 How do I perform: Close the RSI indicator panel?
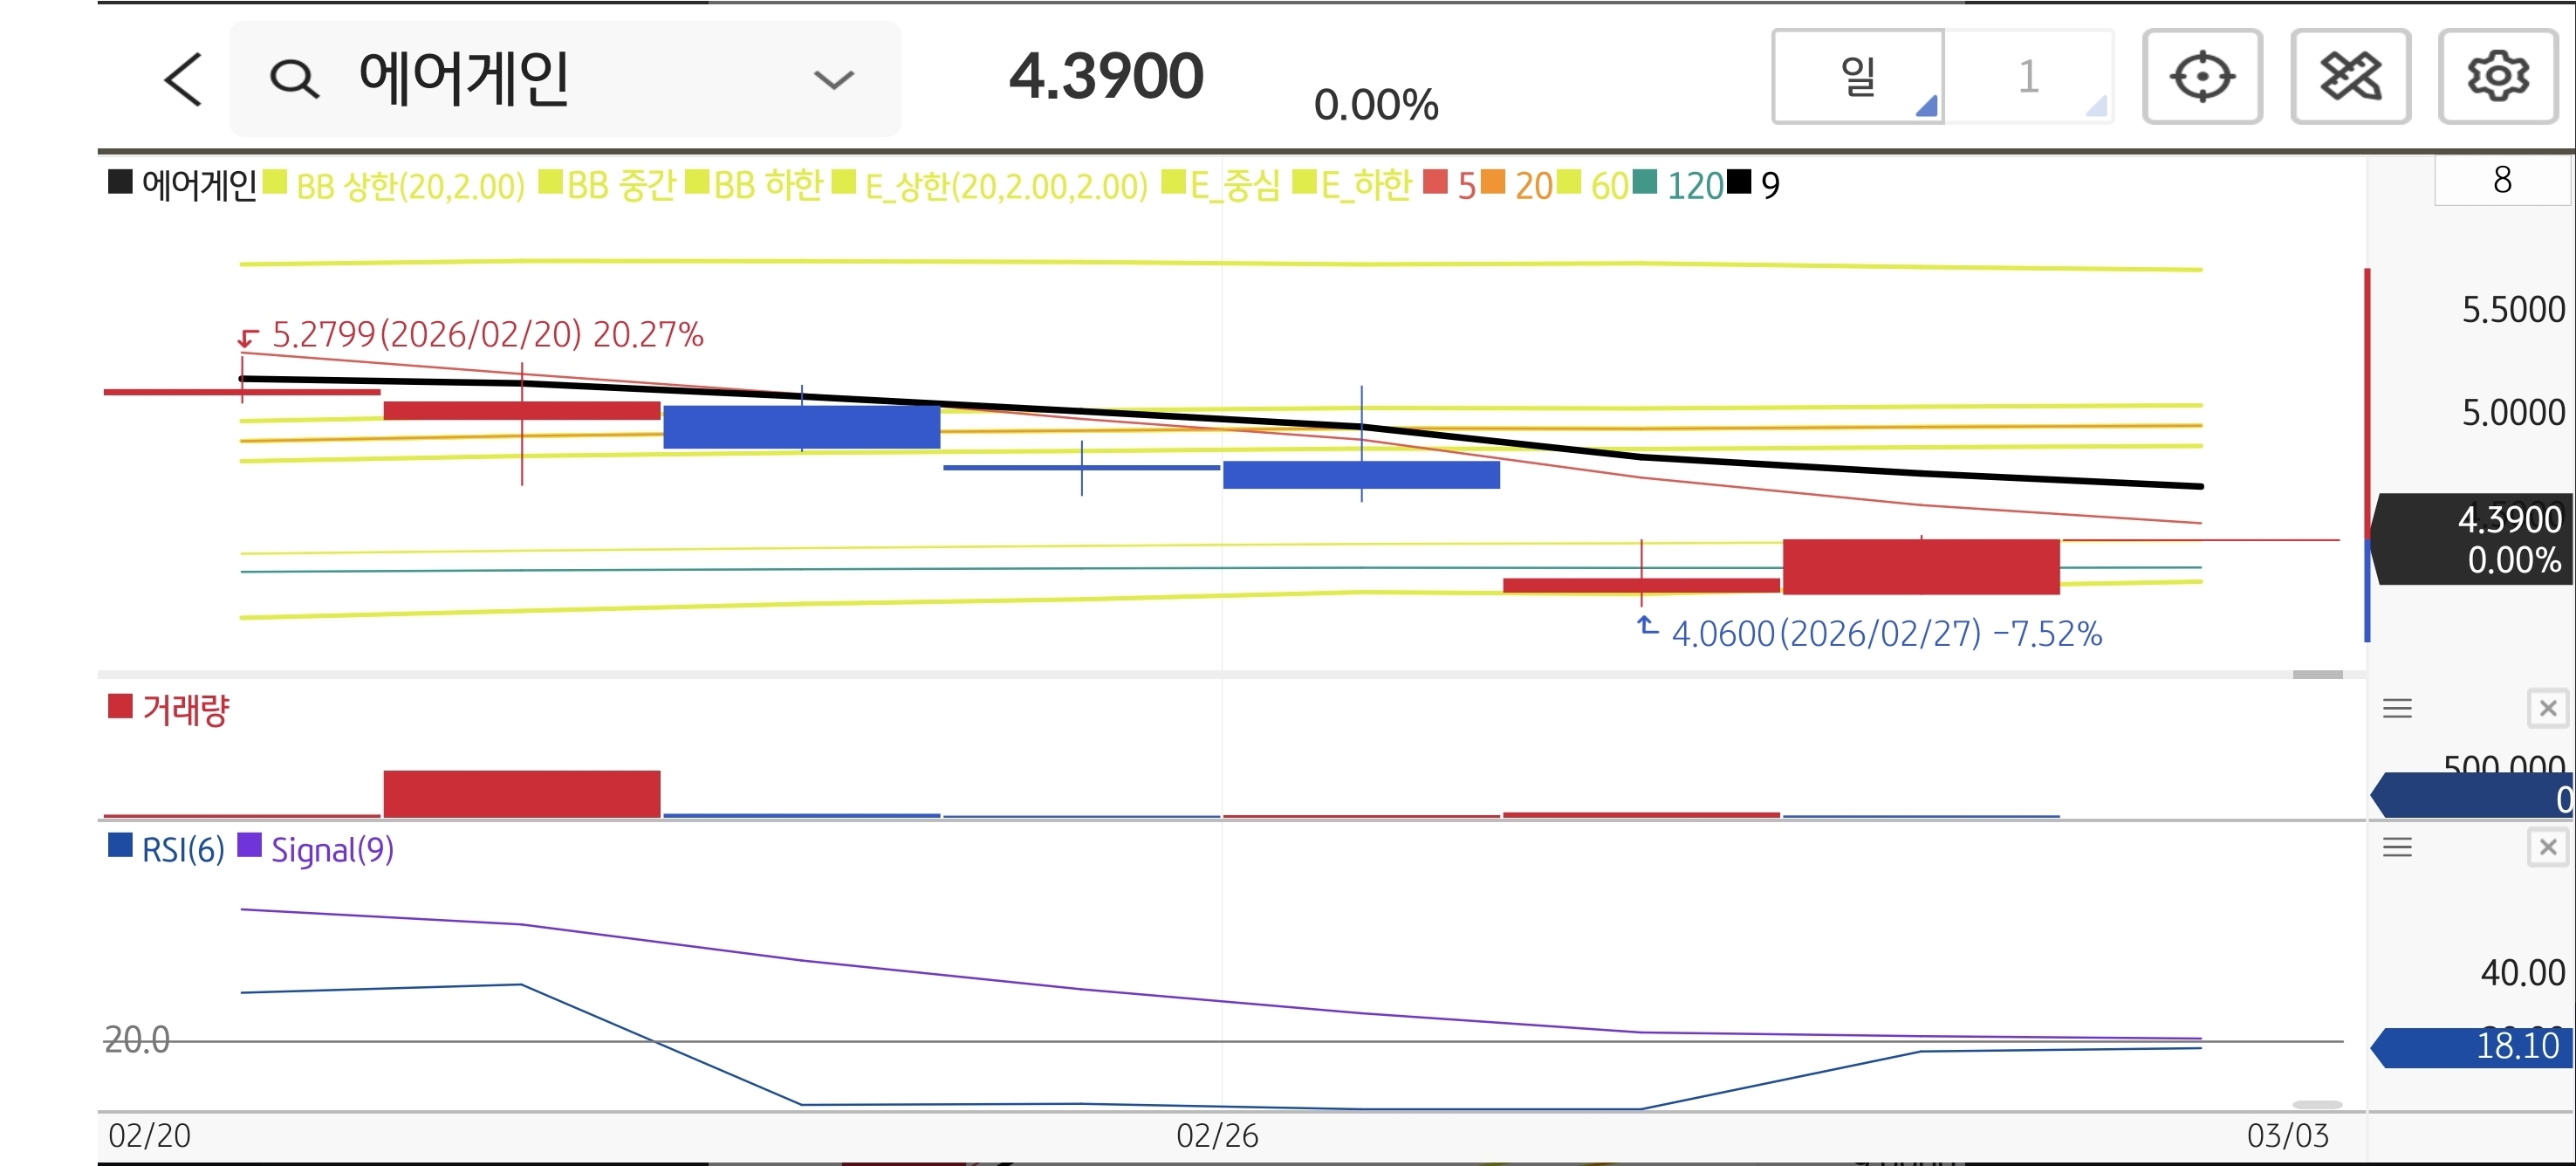[2547, 848]
